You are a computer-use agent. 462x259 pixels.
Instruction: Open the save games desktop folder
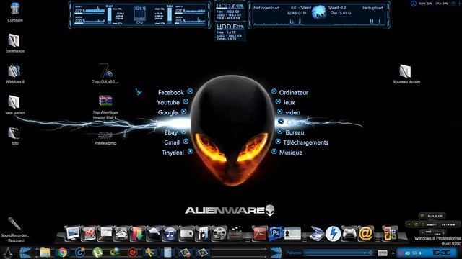coord(14,102)
